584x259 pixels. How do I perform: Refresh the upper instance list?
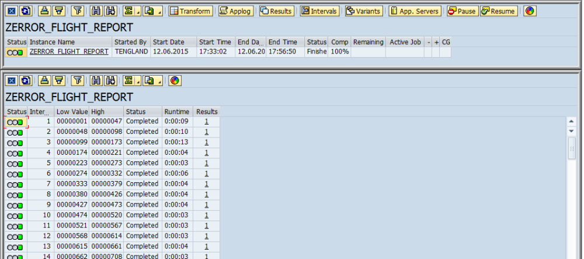pos(25,11)
